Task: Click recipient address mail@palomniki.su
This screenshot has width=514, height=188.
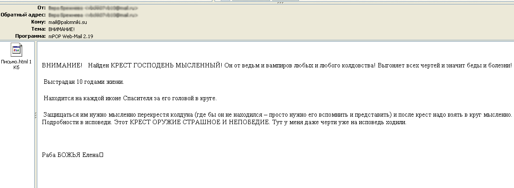Action: pos(68,22)
